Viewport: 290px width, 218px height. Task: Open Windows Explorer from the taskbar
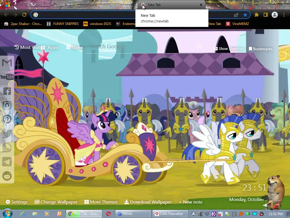[x=35, y=214]
